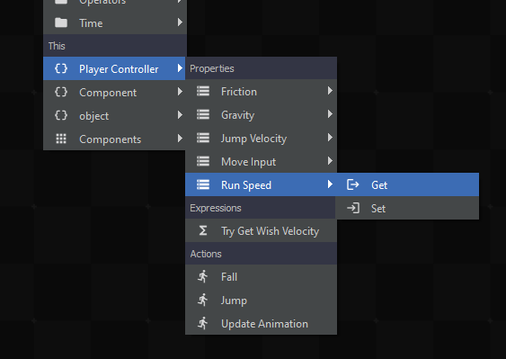Click the Set input arrow icon
Viewport: 506px width, 359px height.
pyautogui.click(x=352, y=208)
